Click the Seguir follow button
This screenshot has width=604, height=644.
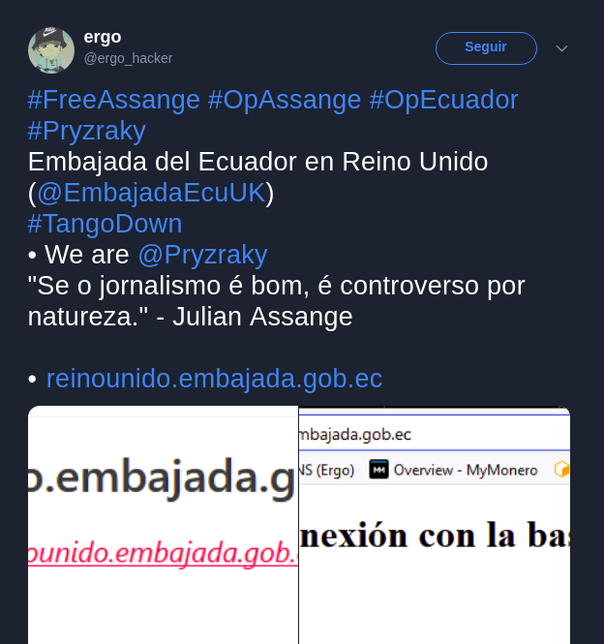(x=486, y=48)
